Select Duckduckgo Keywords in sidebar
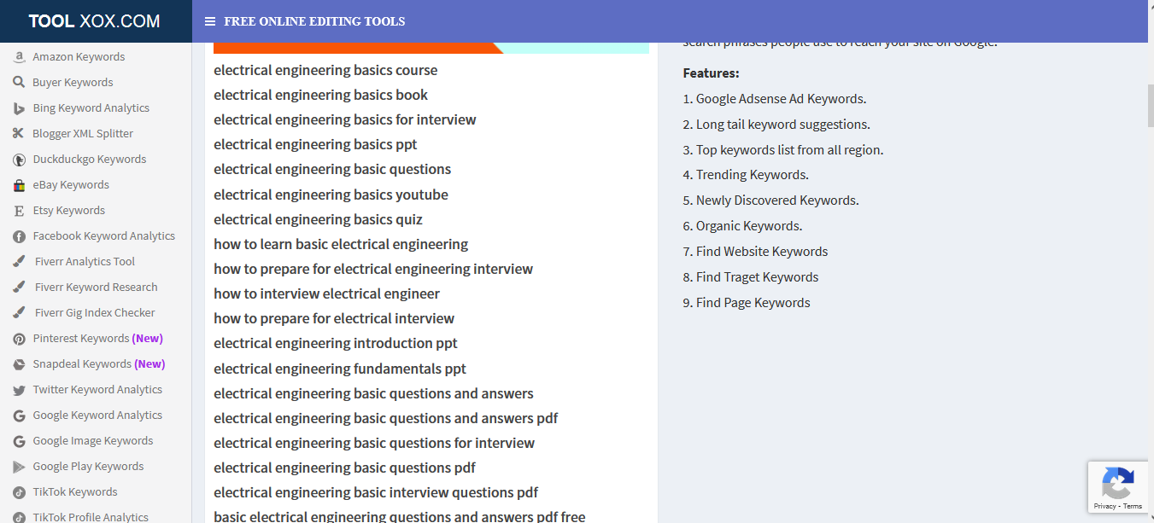The width and height of the screenshot is (1154, 523). (90, 160)
